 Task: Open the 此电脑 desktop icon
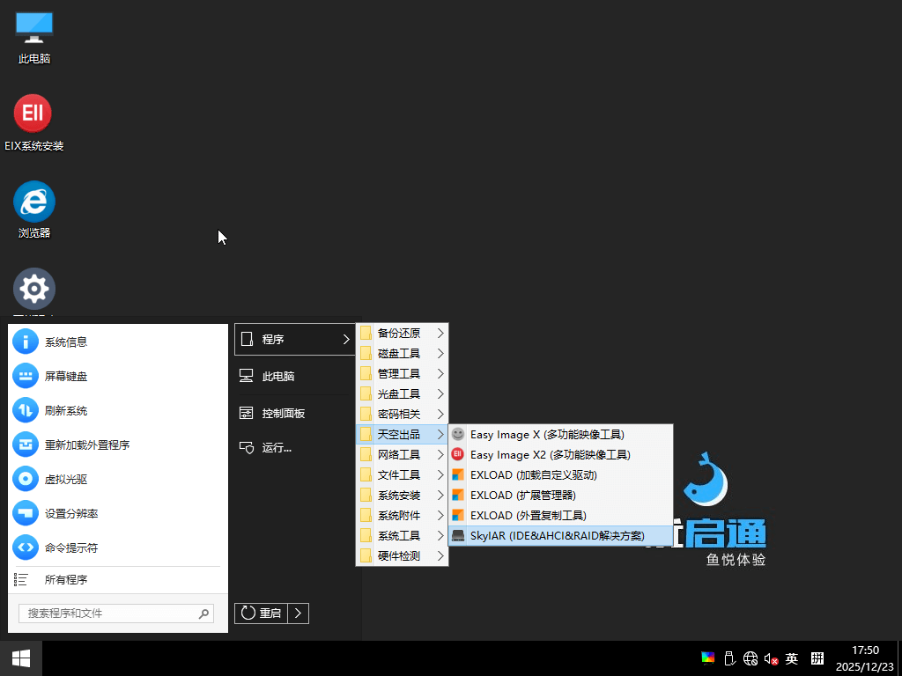pos(34,38)
